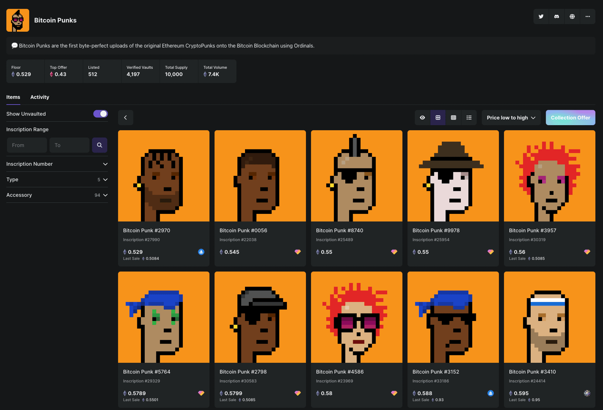Click marketplace gem icon on Punk #4586
This screenshot has height=410, width=603.
[x=394, y=393]
